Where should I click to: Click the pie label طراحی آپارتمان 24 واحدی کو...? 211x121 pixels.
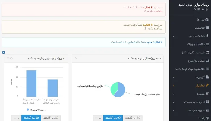click(90, 86)
